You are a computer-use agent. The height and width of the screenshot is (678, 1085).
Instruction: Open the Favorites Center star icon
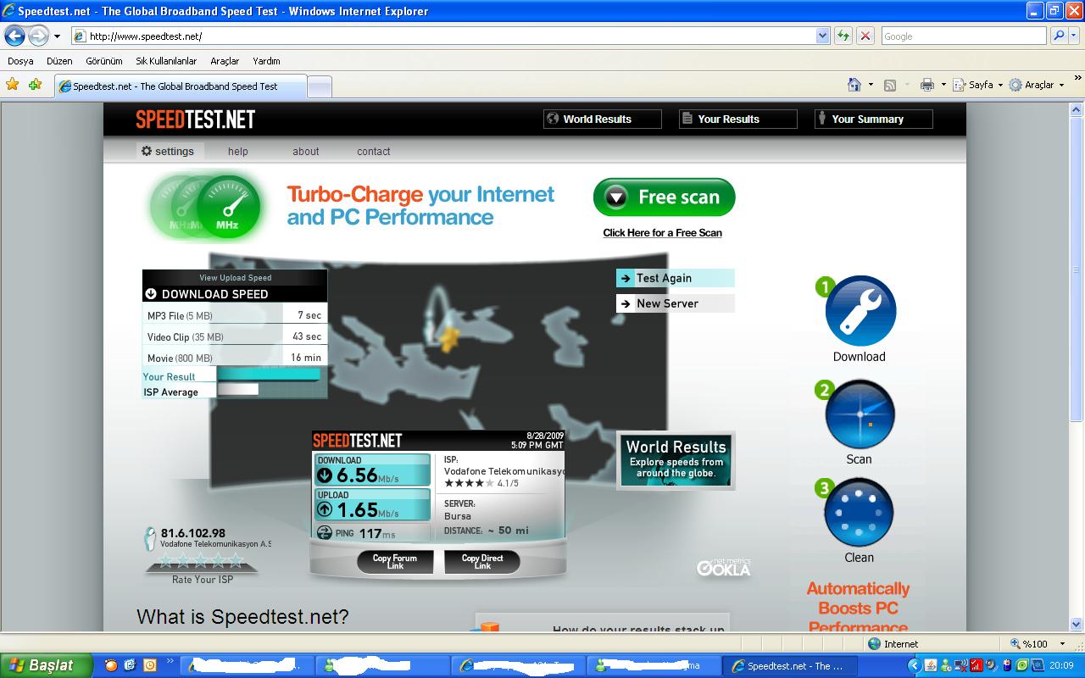13,85
